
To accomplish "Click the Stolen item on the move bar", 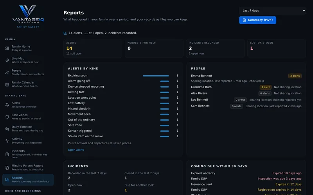I will (x=164, y=136).
